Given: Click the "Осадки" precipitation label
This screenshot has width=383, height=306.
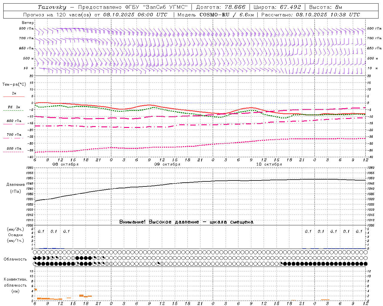Looking at the screenshot, I should (x=15, y=235).
